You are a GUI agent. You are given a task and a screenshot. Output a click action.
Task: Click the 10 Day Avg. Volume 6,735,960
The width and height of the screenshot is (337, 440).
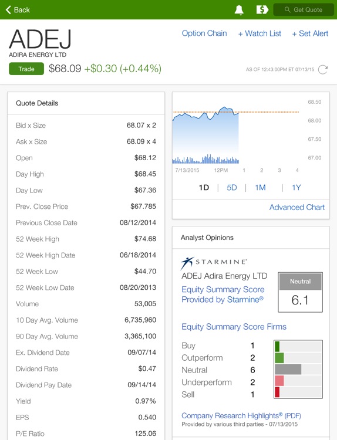(140, 320)
